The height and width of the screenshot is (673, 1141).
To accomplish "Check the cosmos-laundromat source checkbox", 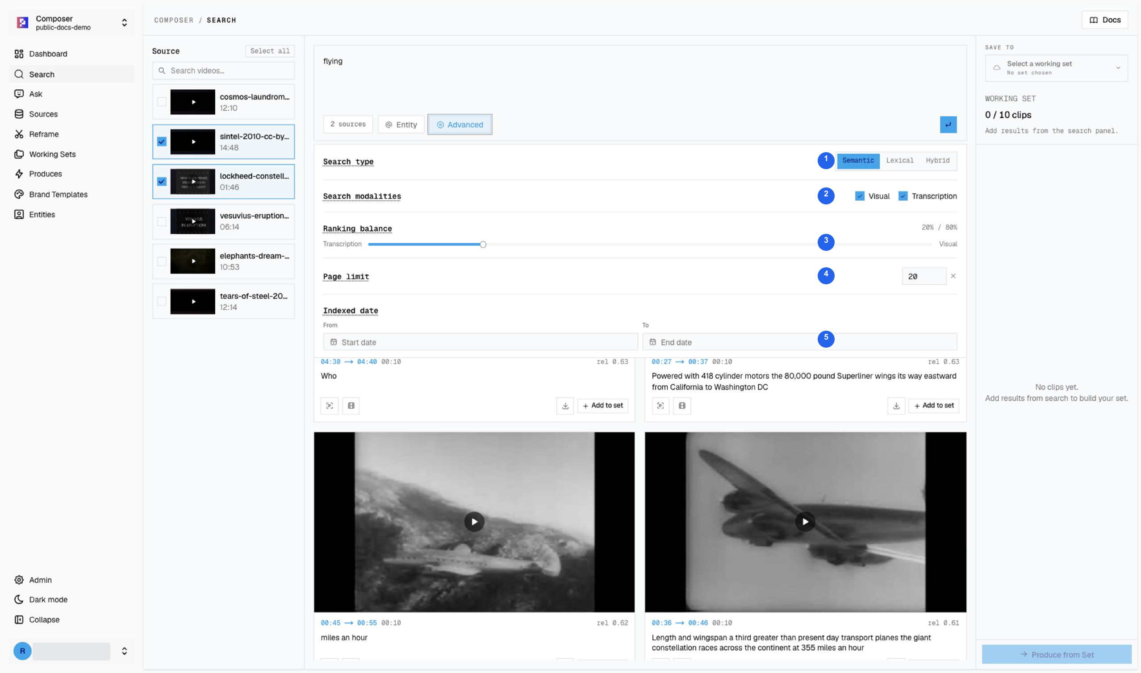I will 162,102.
